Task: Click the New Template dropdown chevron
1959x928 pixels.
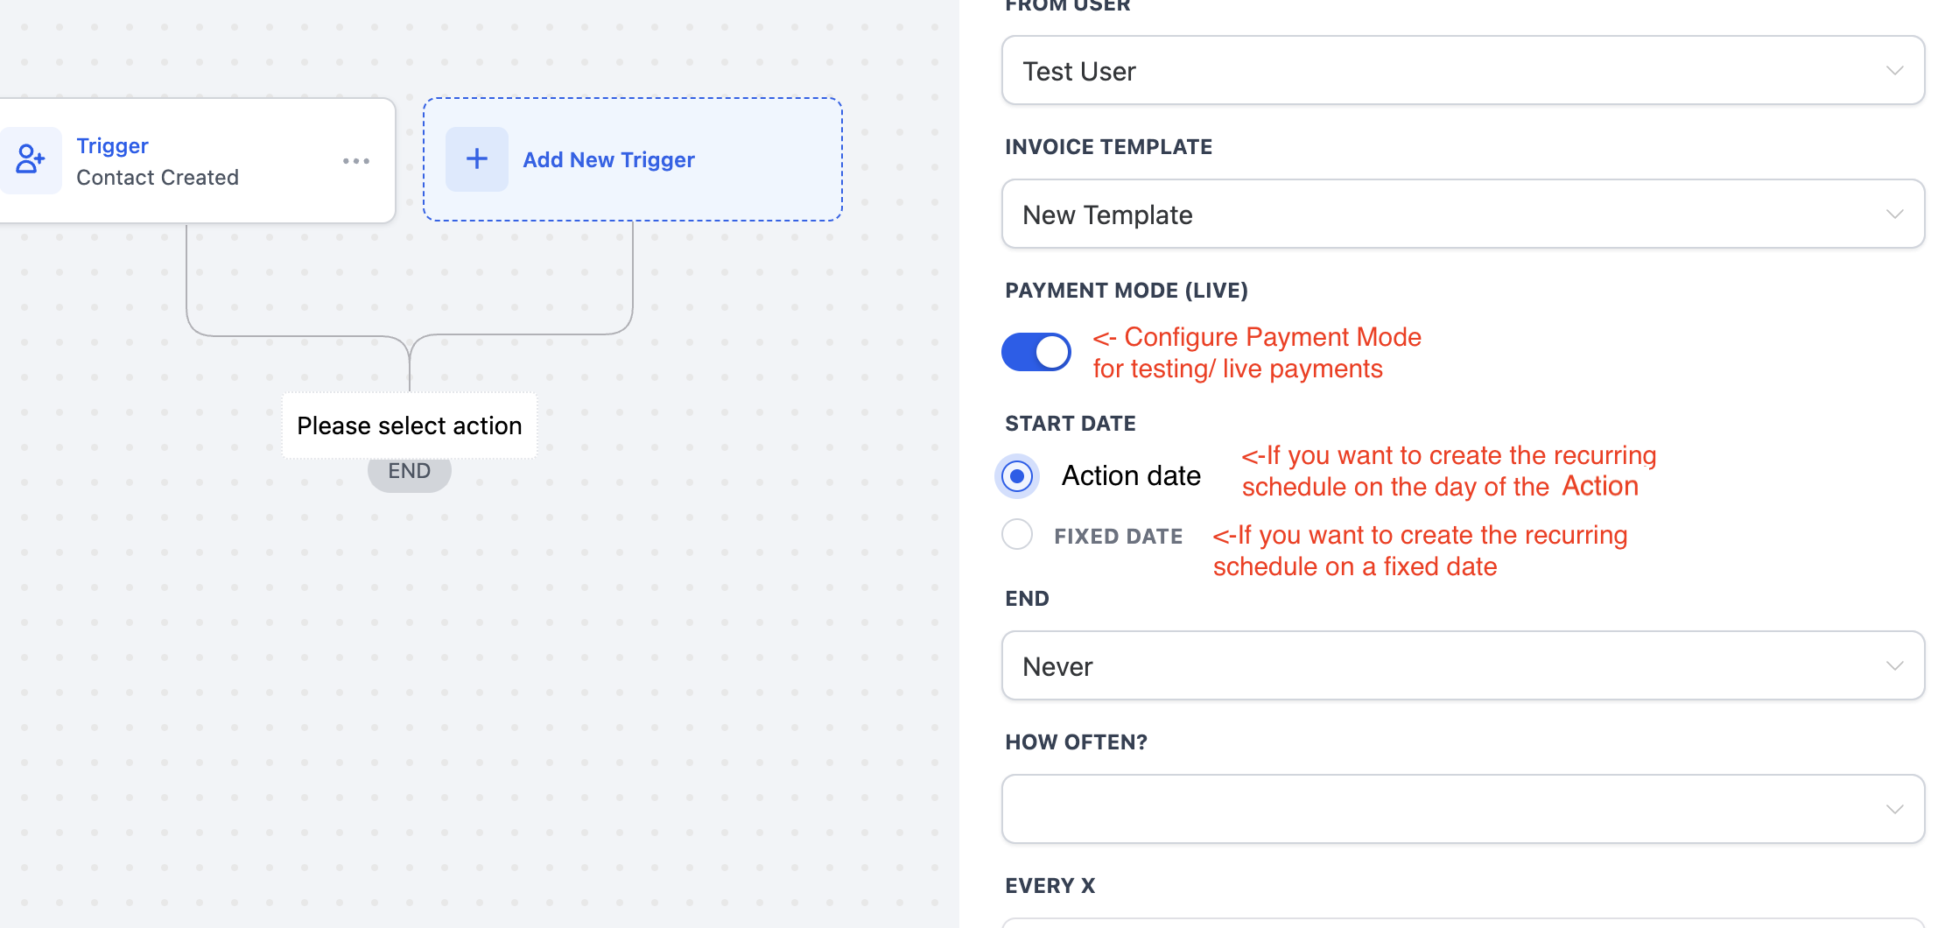Action: click(1894, 214)
